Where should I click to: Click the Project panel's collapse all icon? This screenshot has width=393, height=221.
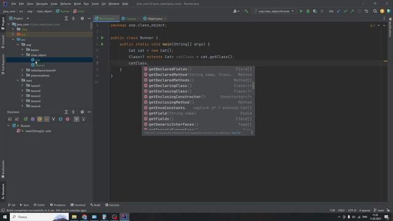pyautogui.click(x=73, y=18)
